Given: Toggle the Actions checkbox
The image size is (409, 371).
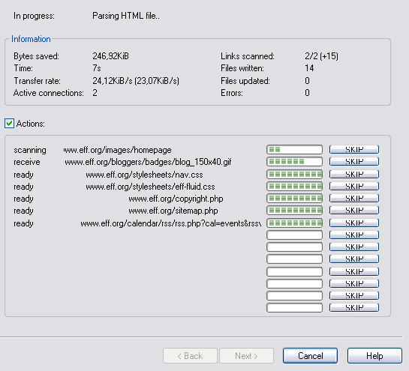Looking at the screenshot, I should (x=10, y=123).
